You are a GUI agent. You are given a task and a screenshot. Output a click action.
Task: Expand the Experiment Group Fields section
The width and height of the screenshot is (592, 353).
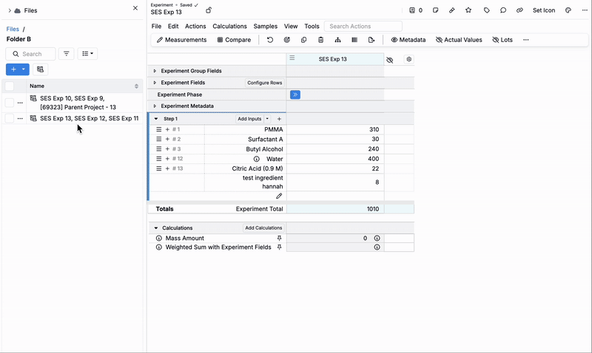pos(155,71)
